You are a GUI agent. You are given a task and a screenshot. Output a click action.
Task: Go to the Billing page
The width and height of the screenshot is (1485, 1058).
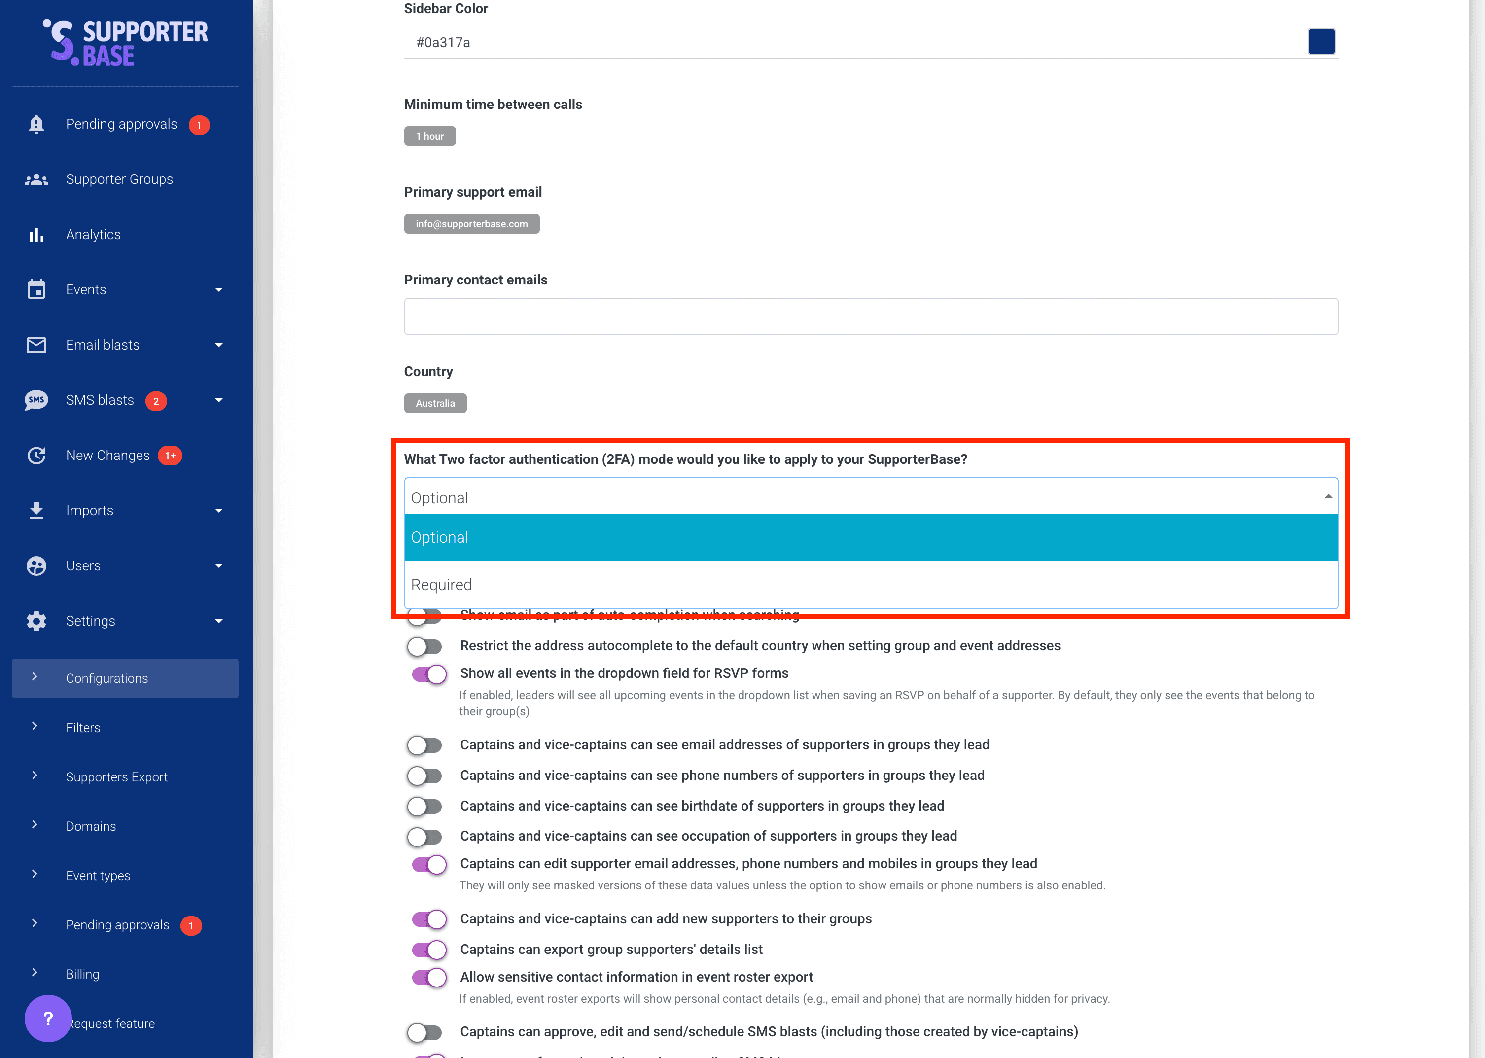pos(82,974)
